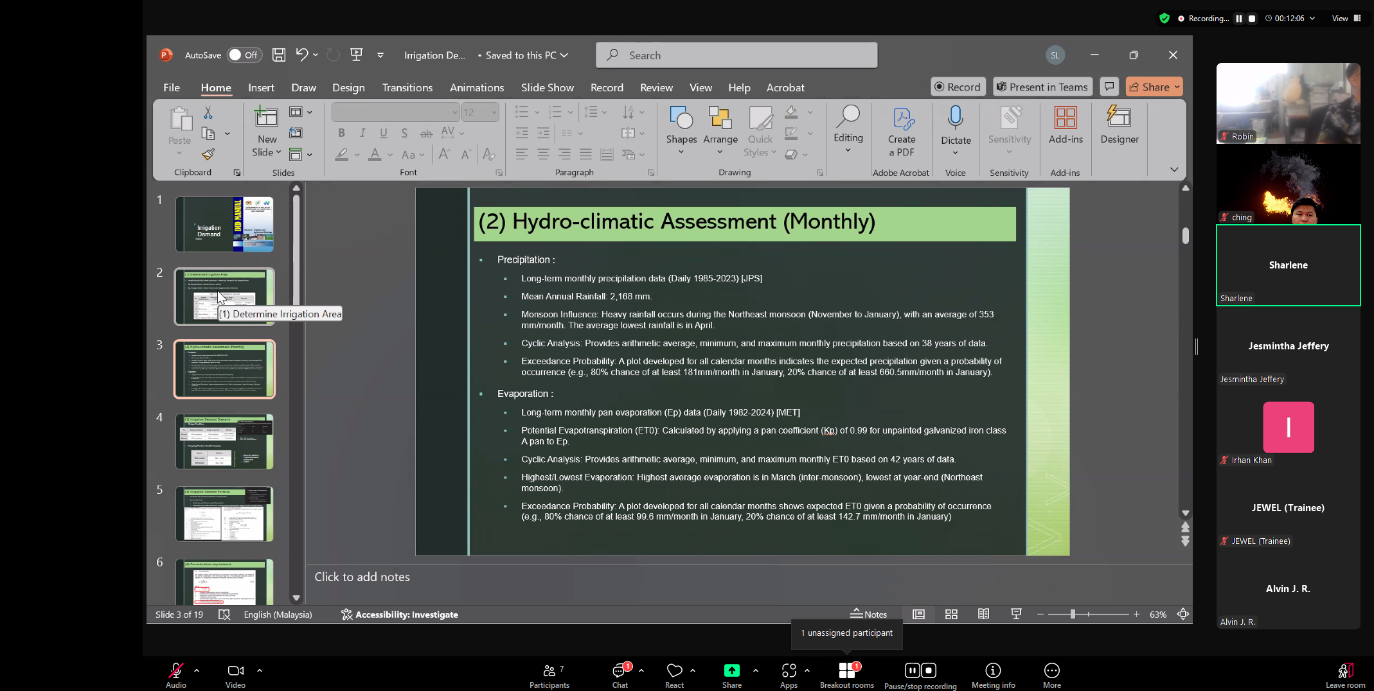The width and height of the screenshot is (1374, 691).
Task: Toggle Italic formatting
Action: tap(362, 133)
